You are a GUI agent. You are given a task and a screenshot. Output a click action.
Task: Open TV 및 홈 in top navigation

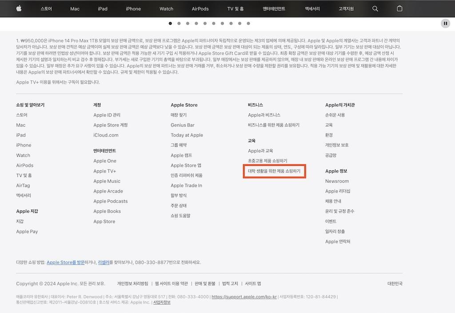click(235, 9)
